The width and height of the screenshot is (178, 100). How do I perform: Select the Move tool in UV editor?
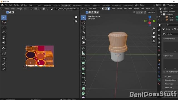click(4, 28)
